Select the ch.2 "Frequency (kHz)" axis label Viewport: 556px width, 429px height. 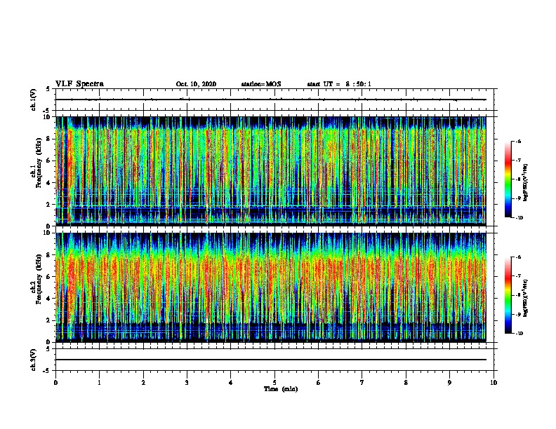click(39, 279)
